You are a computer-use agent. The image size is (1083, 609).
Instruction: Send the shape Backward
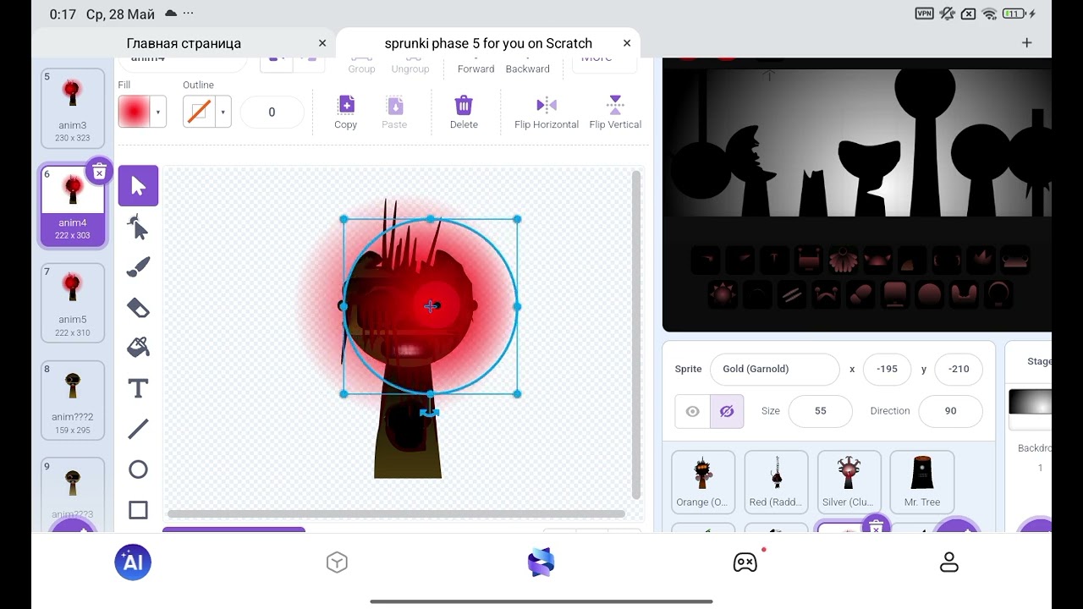[528, 67]
